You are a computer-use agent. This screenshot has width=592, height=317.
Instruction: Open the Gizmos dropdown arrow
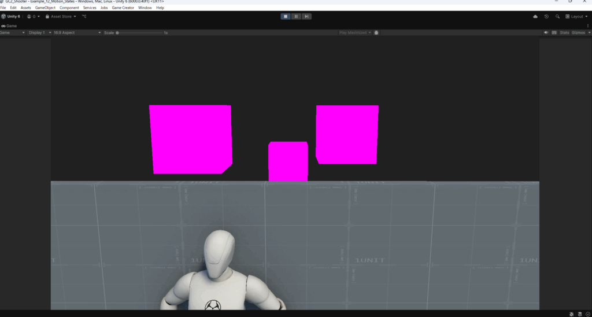coord(589,33)
